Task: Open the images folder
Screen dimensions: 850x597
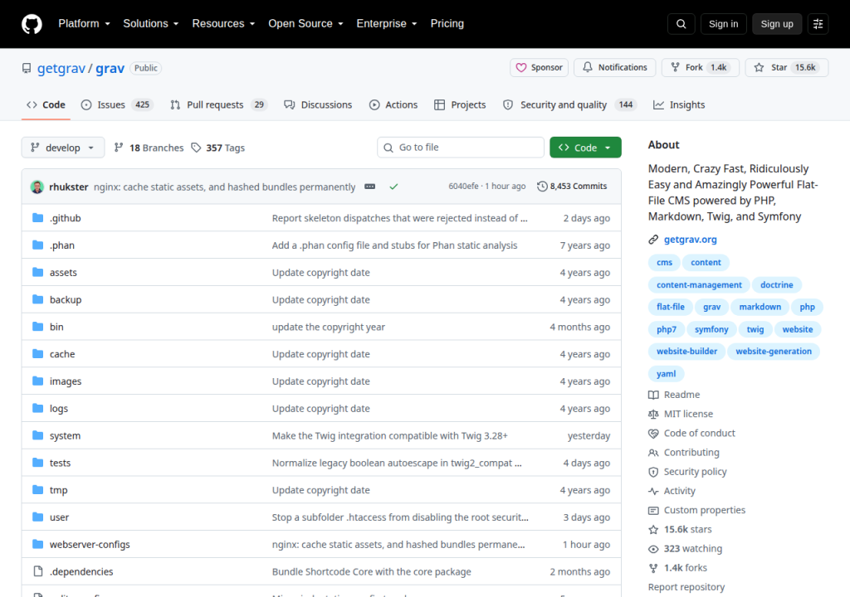Action: [65, 381]
